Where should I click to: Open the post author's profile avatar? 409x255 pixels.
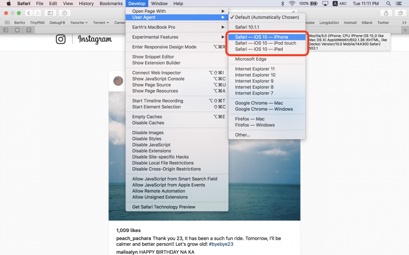coord(118,81)
